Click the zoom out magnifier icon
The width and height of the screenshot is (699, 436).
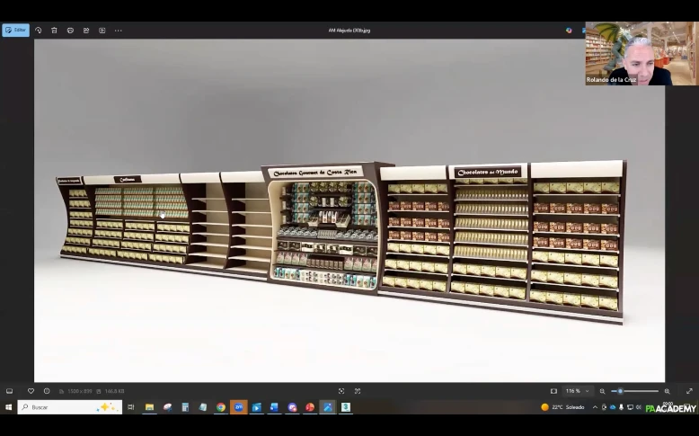(602, 391)
